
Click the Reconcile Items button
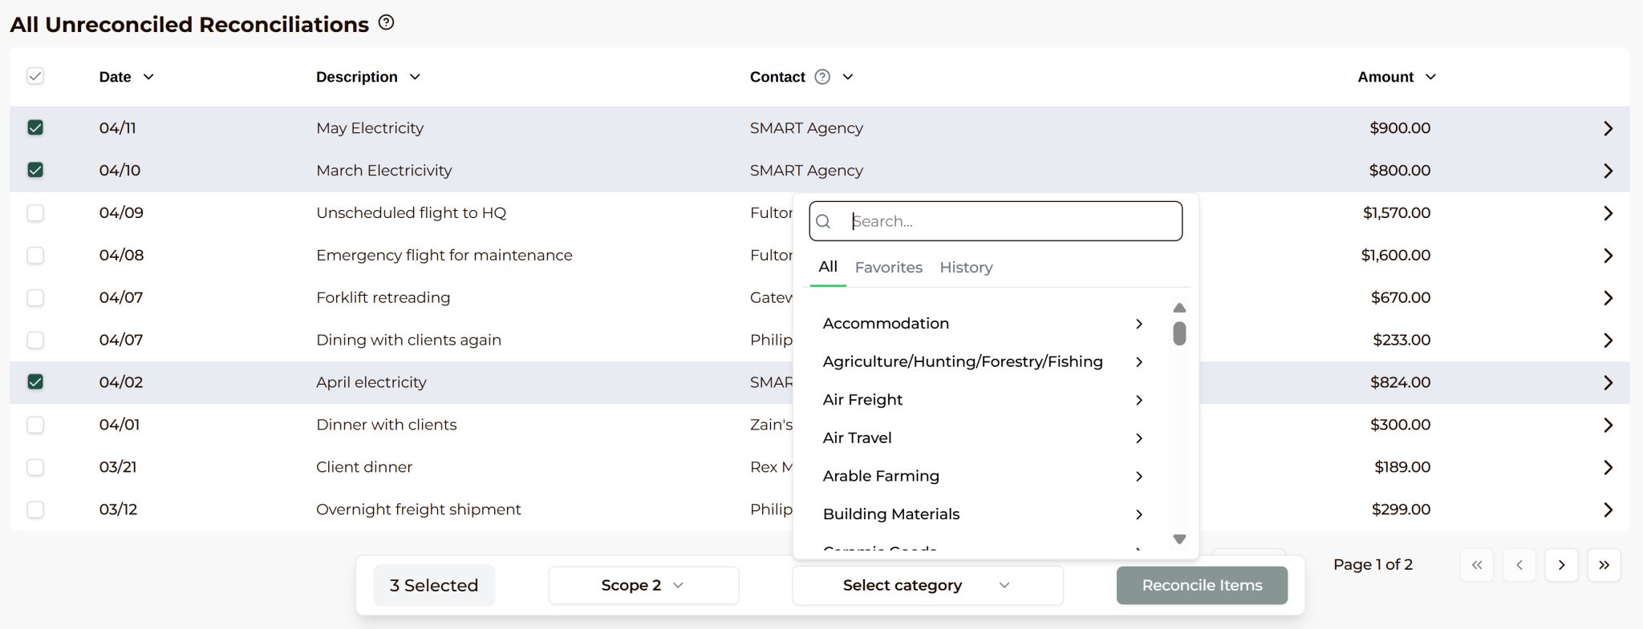tap(1201, 586)
